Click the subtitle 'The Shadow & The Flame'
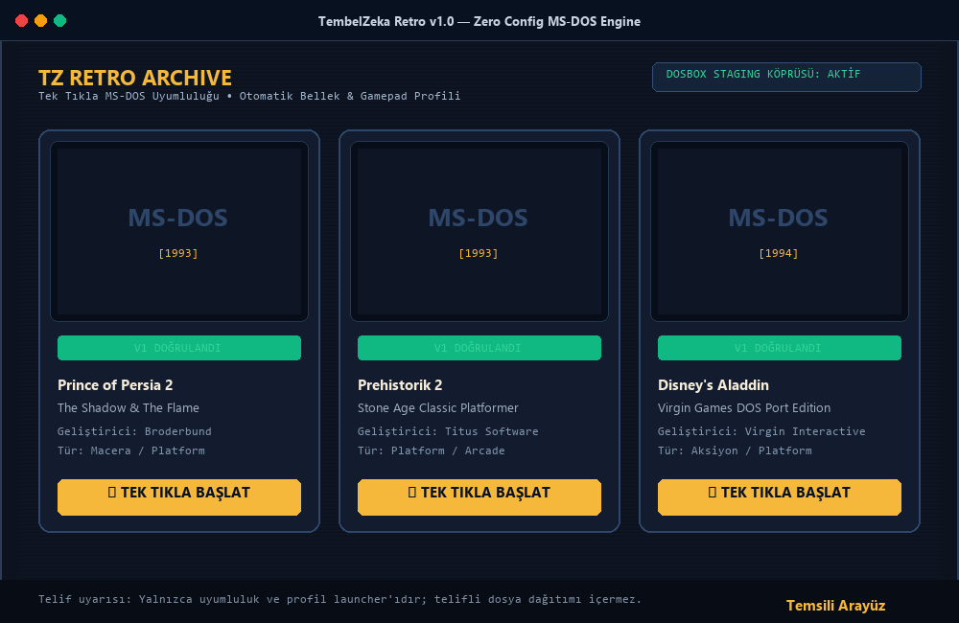Viewport: 959px width, 623px height. click(x=129, y=407)
